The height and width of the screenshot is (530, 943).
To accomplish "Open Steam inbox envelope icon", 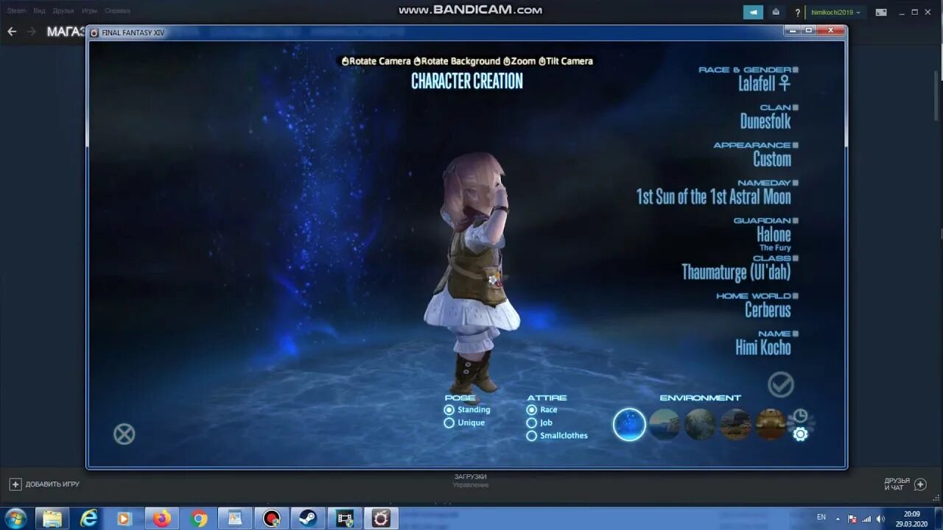I will point(776,12).
